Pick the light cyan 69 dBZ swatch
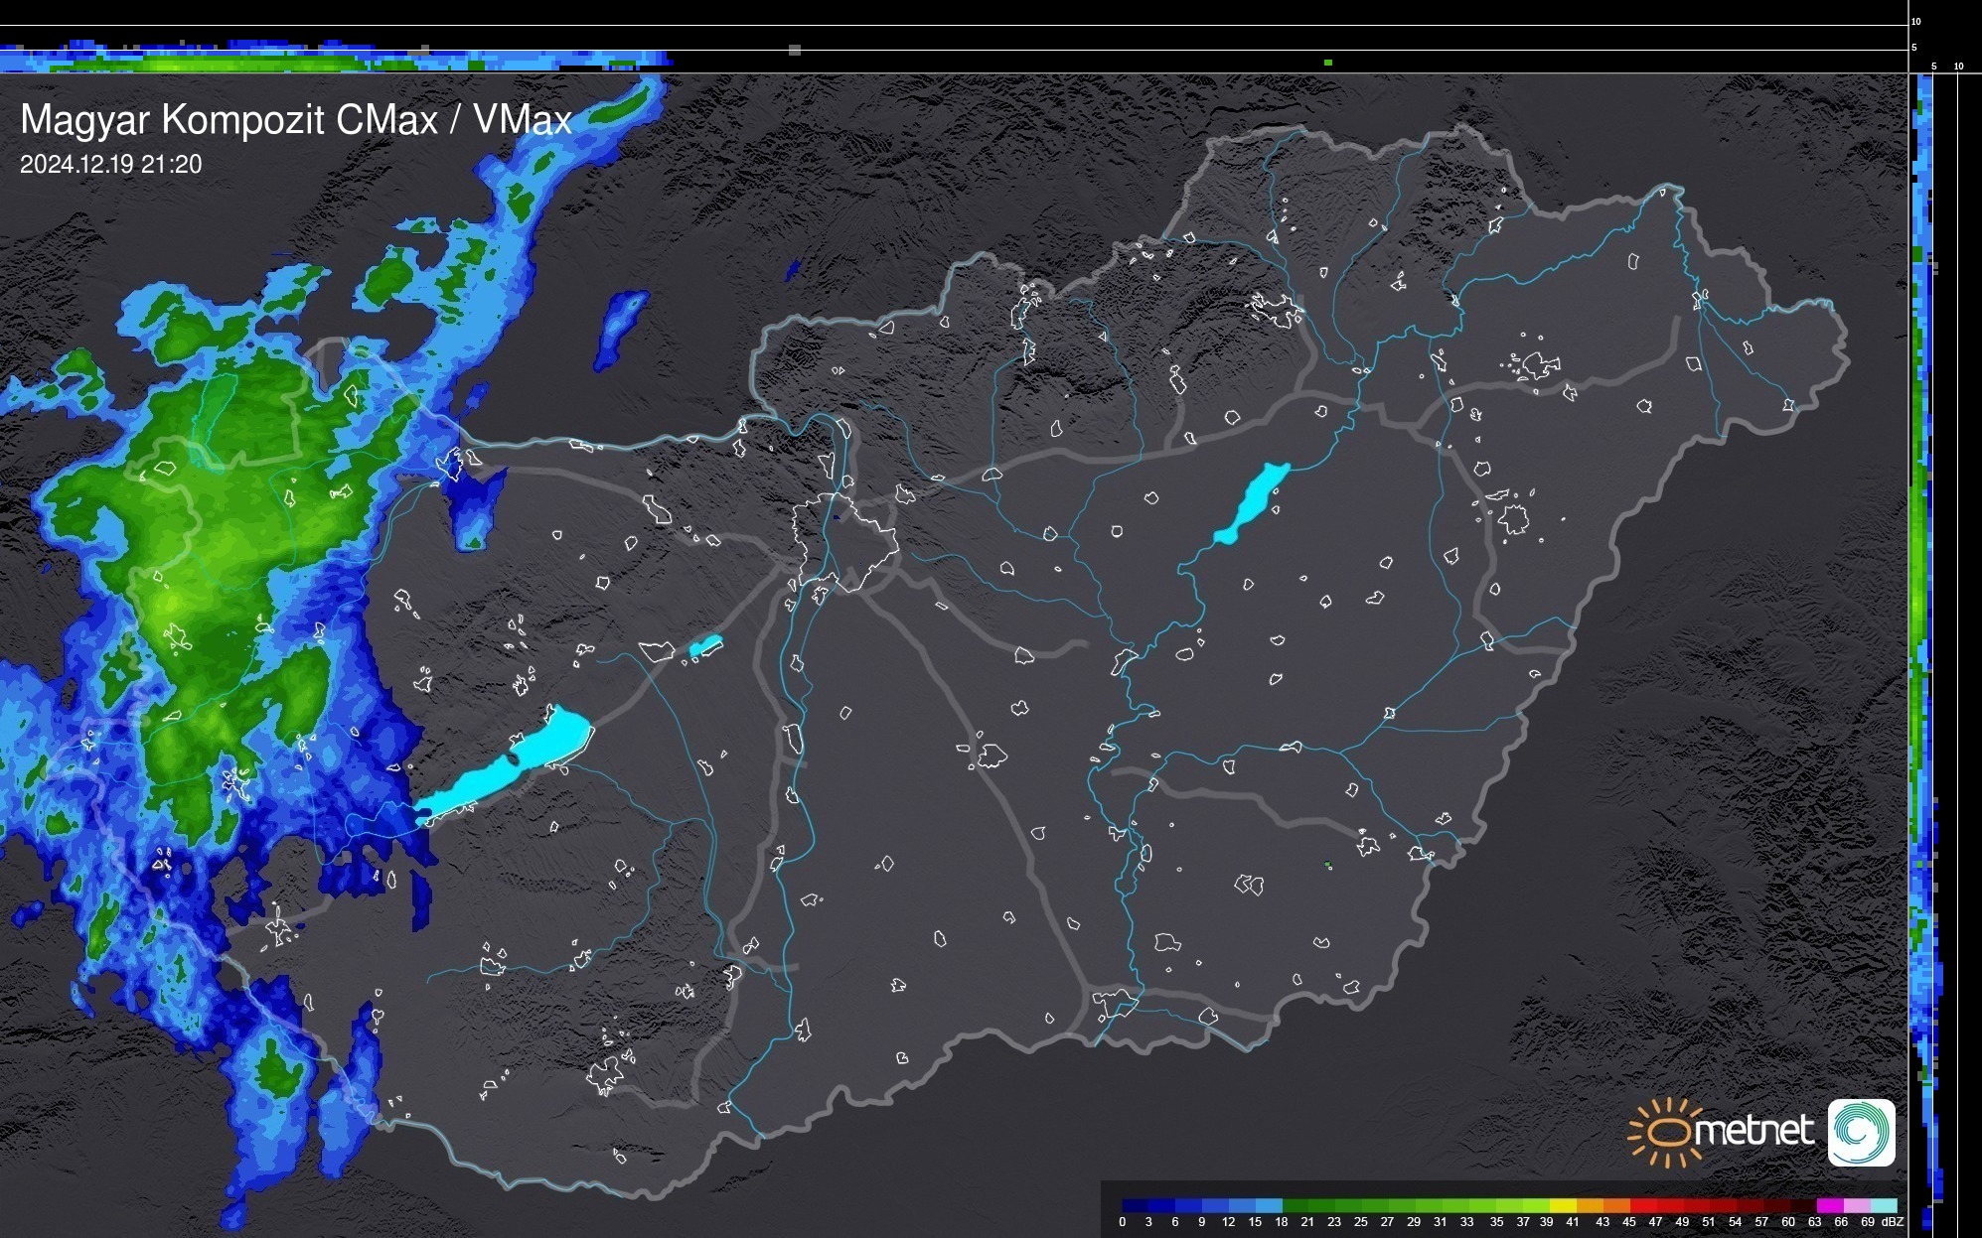Viewport: 1982px width, 1238px height. click(1883, 1206)
